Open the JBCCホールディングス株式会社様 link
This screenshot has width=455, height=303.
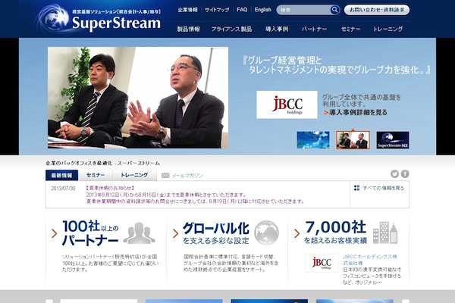(370, 260)
